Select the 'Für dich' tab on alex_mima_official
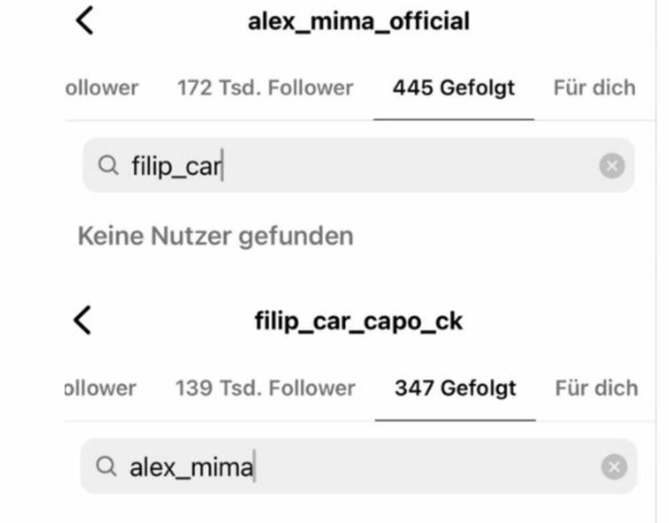The height and width of the screenshot is (523, 669). (x=594, y=87)
